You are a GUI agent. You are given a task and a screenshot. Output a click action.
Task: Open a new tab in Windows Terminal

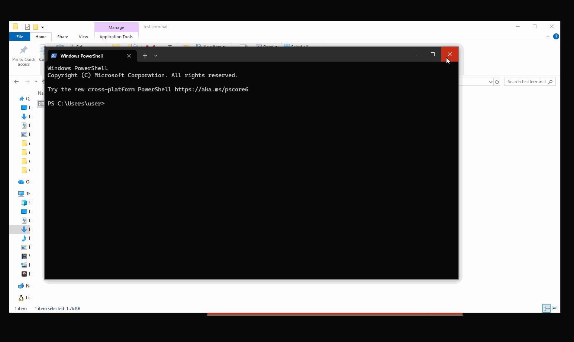[x=145, y=56]
